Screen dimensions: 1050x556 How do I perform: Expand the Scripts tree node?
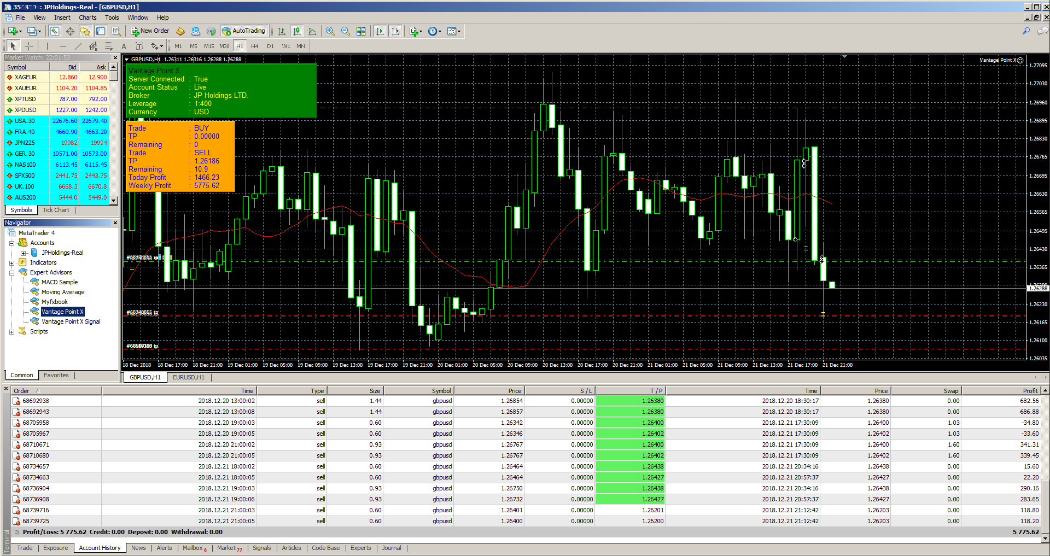click(x=11, y=332)
